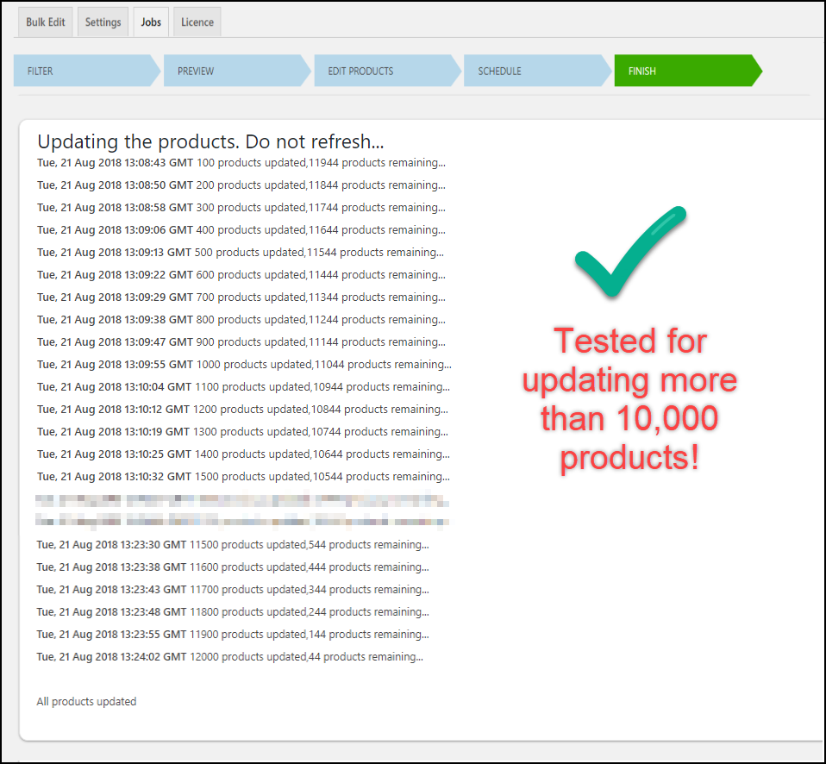Click log entry '800 products updated,11244 products remaining'
Image resolution: width=826 pixels, height=764 pixels.
pyautogui.click(x=241, y=320)
